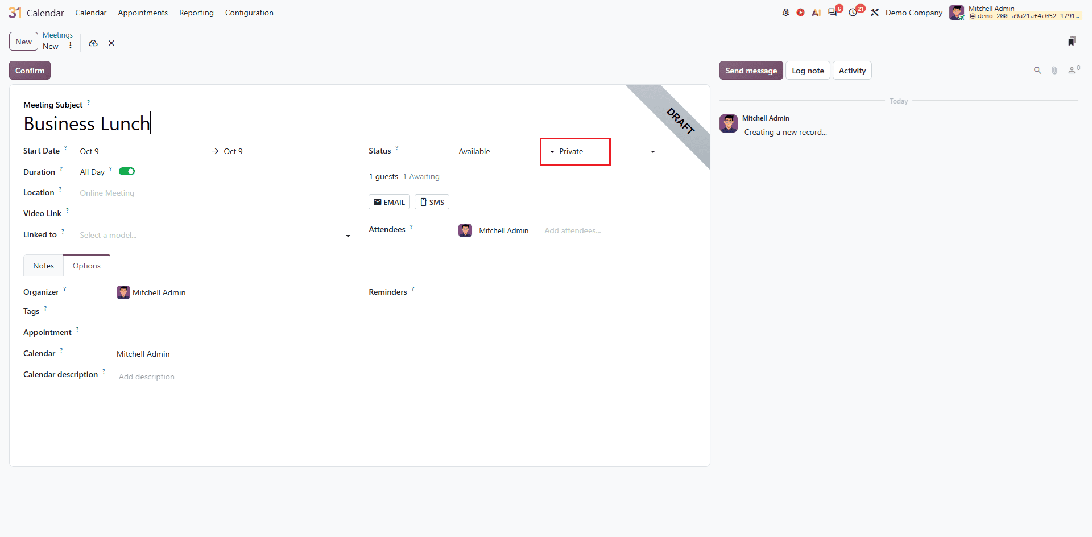Select the Options tab
Screen dimensions: 1092x537
coord(86,266)
